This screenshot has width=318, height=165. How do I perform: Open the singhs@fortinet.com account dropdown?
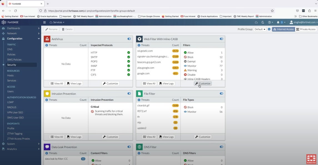click(303, 22)
